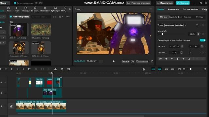The image size is (209, 117).
Task: Click the mirror flip timeline icon
Action: tap(56, 69)
